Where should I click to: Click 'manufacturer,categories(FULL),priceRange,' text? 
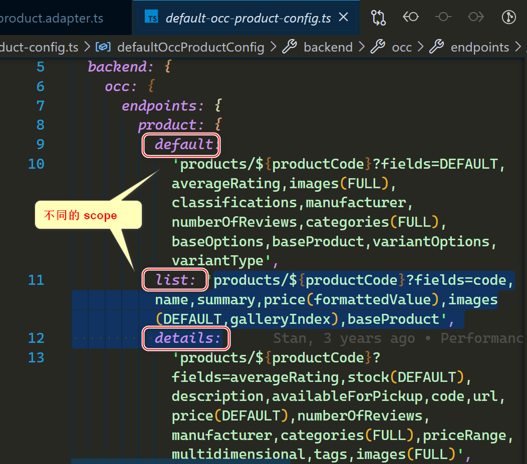pyautogui.click(x=343, y=435)
